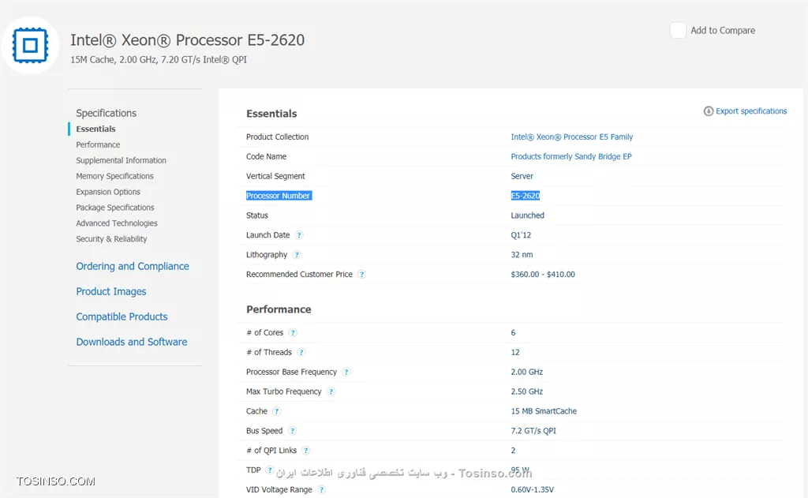Click the $360.00 - $410.00 price value
The width and height of the screenshot is (808, 498).
click(543, 275)
